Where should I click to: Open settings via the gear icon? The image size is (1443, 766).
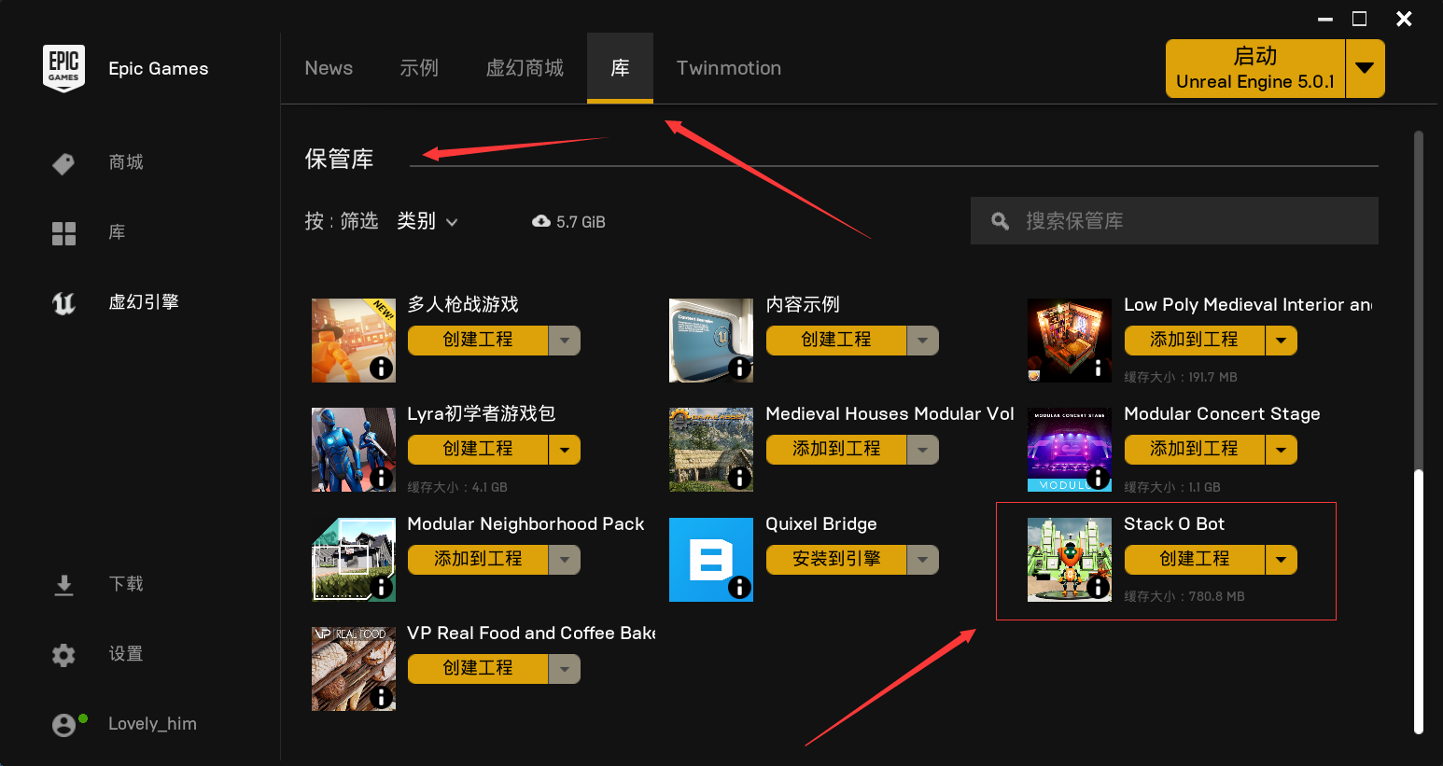click(63, 655)
